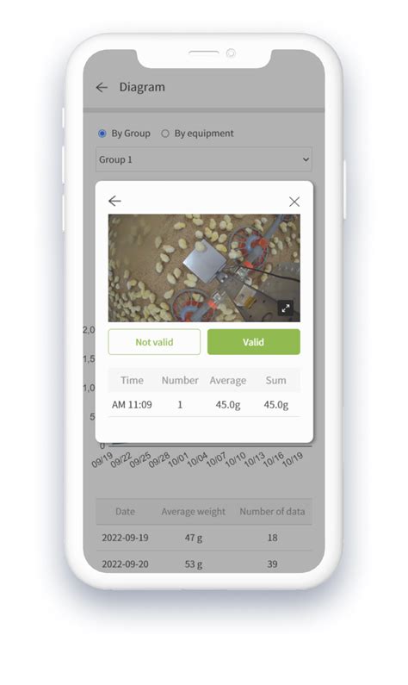Mark the measurement as Not valid
The width and height of the screenshot is (408, 685).
pyautogui.click(x=154, y=341)
